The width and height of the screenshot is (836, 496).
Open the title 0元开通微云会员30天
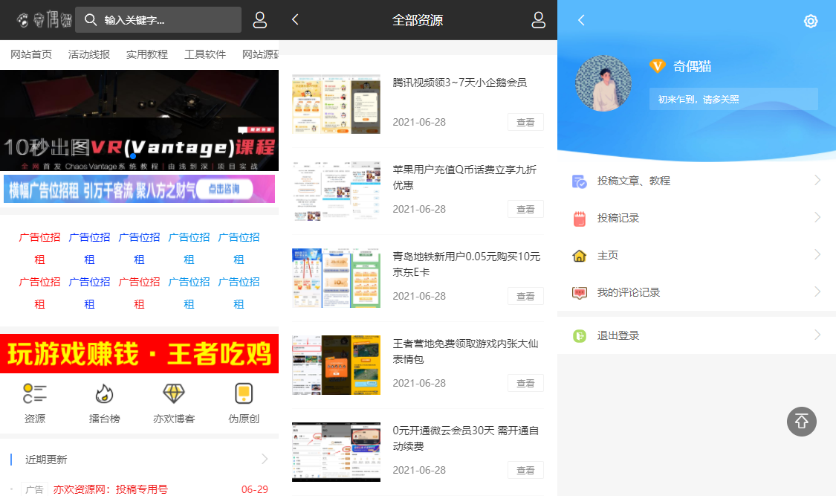point(465,438)
